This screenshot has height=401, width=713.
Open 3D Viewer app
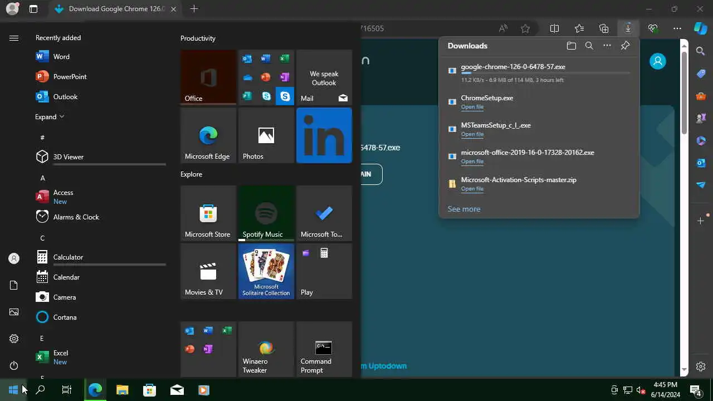pos(100,157)
